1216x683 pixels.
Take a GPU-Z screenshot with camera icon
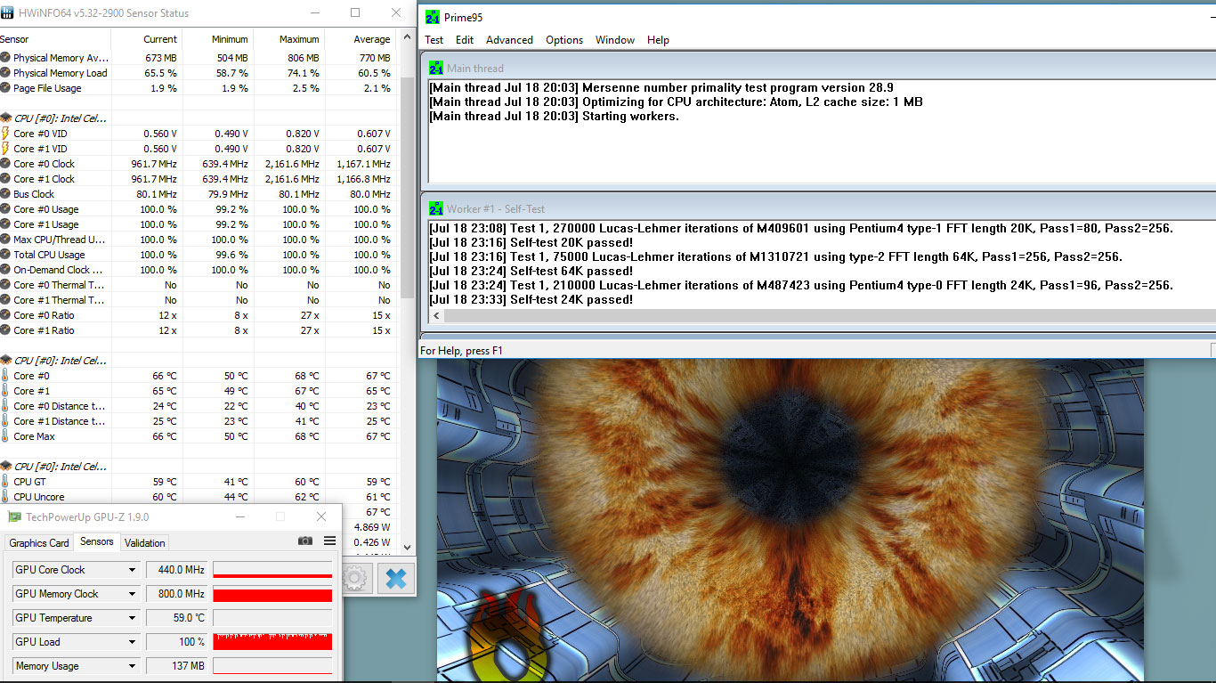pyautogui.click(x=305, y=541)
